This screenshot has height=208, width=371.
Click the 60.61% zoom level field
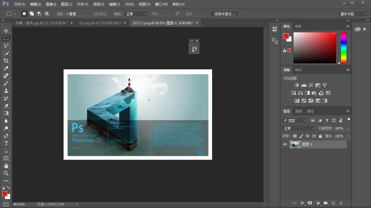19,204
